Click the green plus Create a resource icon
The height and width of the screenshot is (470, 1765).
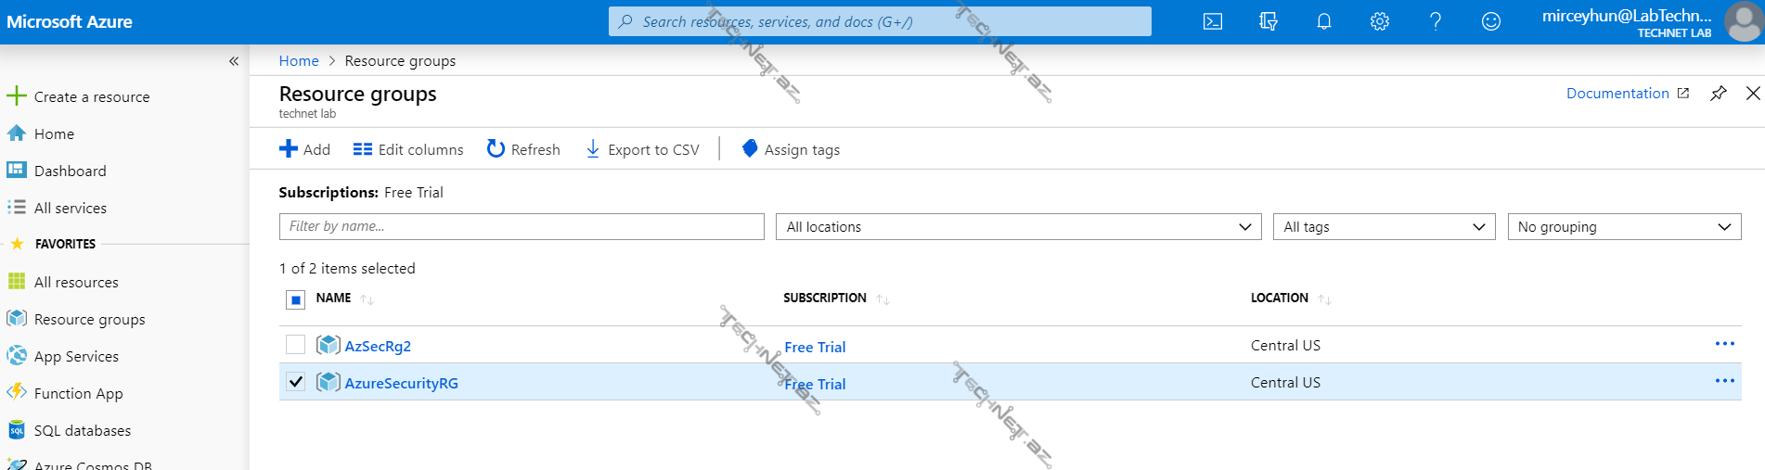click(x=17, y=95)
